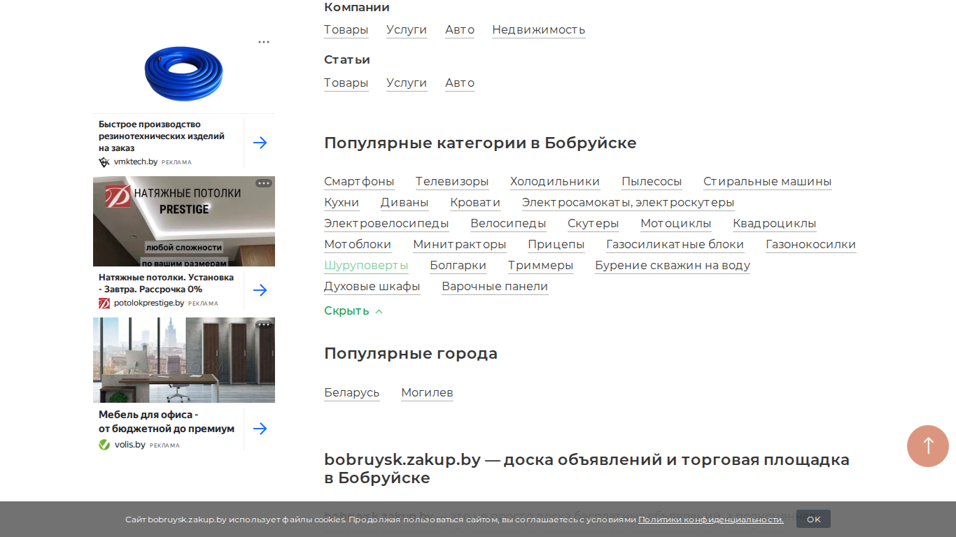The image size is (956, 537).
Task: Click heading Популярные категории в Бобруйске
Action: 480,143
